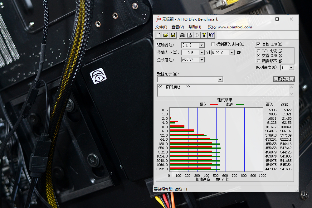Open the 驱动器 drive dropdown
The height and width of the screenshot is (208, 312).
[x=202, y=45]
